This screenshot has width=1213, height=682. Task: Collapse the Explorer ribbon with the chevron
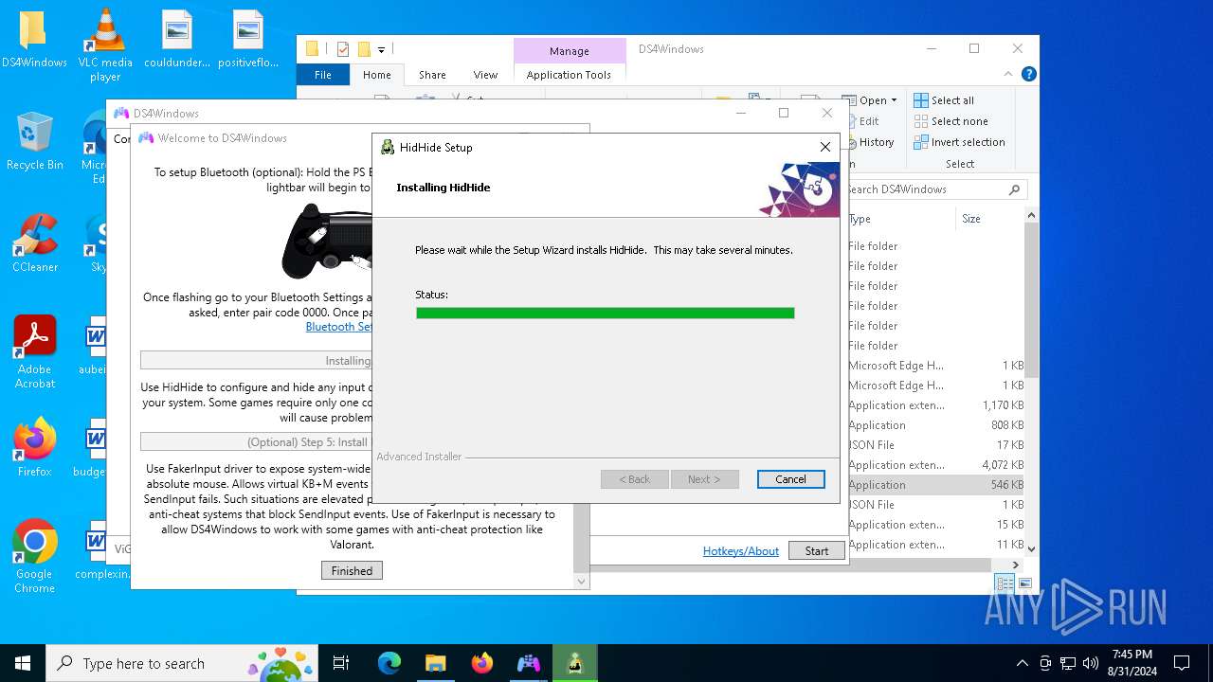[x=1008, y=74]
